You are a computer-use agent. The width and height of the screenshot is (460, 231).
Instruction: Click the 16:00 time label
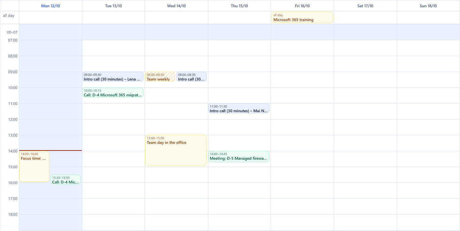tap(13, 183)
